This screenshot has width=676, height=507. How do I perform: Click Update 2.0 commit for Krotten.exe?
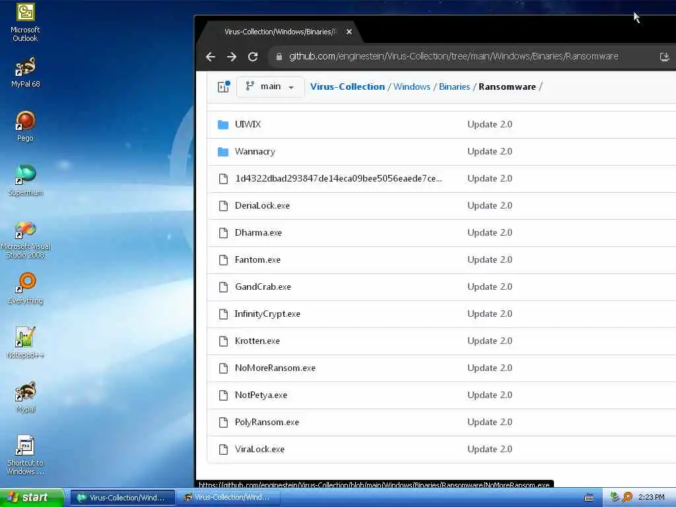490,341
